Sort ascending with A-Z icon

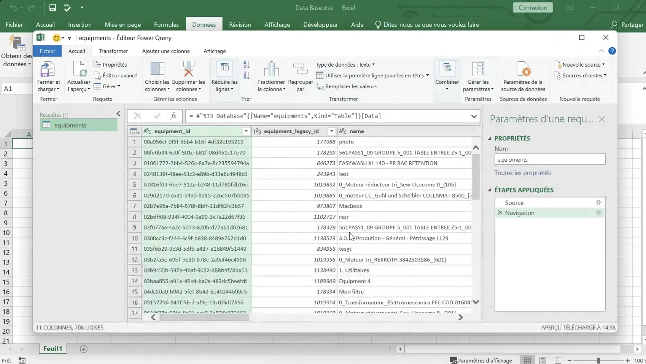(246, 64)
